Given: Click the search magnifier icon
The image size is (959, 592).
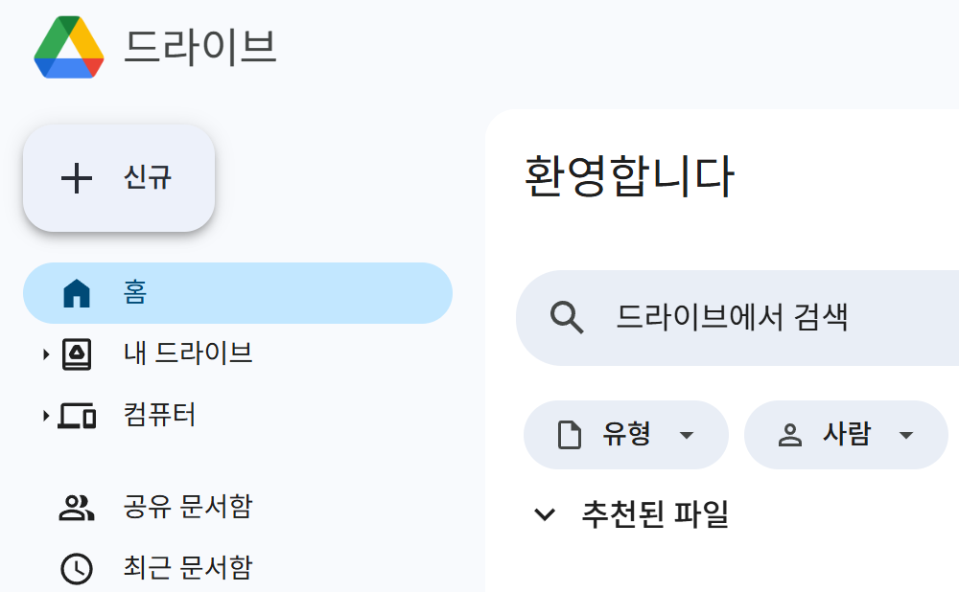Looking at the screenshot, I should click(568, 317).
